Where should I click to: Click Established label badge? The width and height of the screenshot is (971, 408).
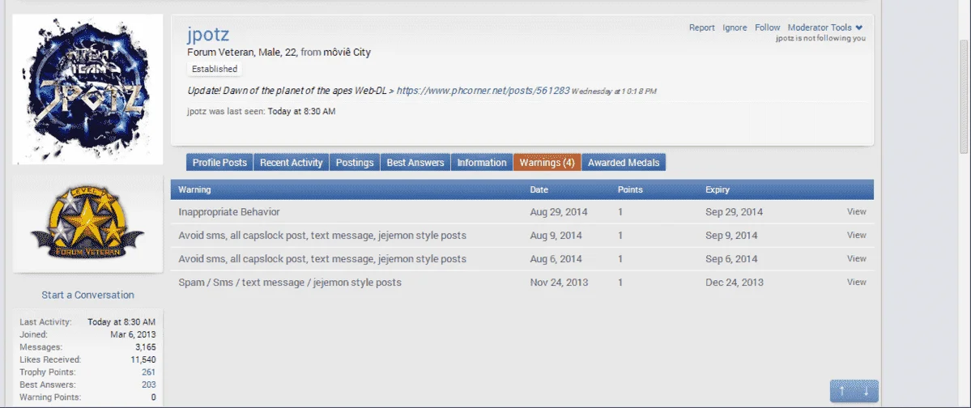point(215,69)
